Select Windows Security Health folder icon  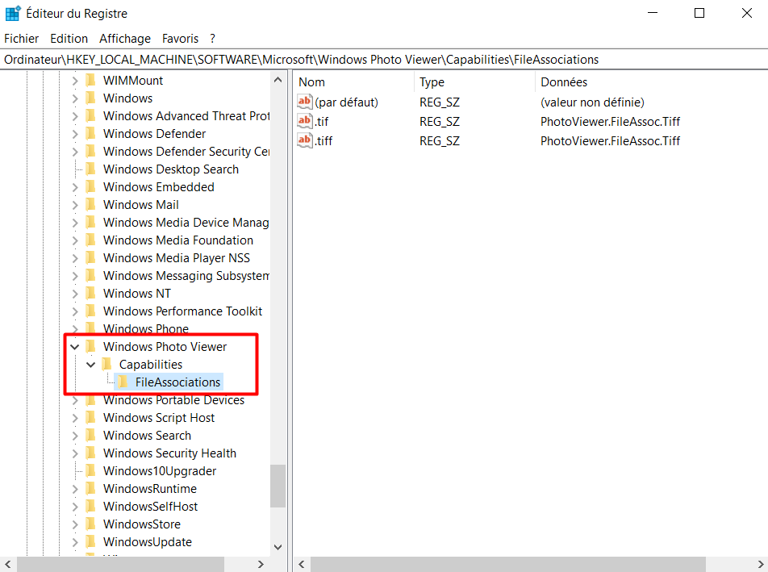[90, 453]
